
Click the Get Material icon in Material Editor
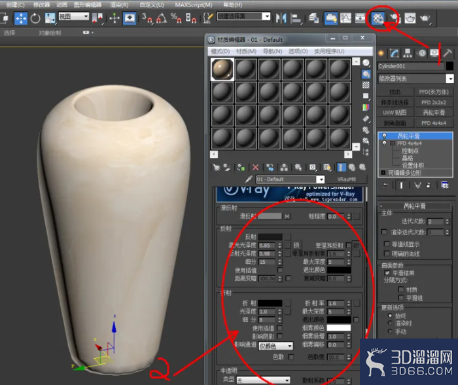(x=216, y=167)
